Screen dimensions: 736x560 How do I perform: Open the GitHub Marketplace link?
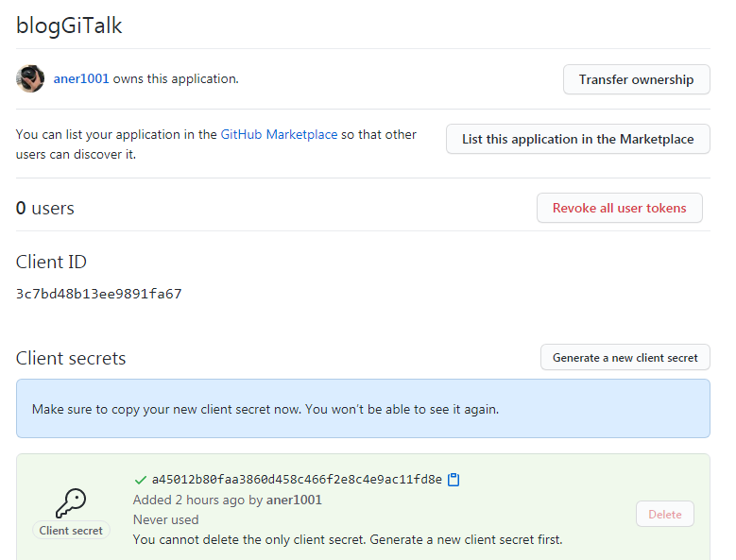point(279,135)
